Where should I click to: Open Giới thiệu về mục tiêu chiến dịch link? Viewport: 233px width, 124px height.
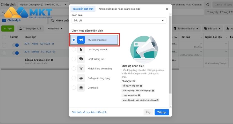click(89, 112)
